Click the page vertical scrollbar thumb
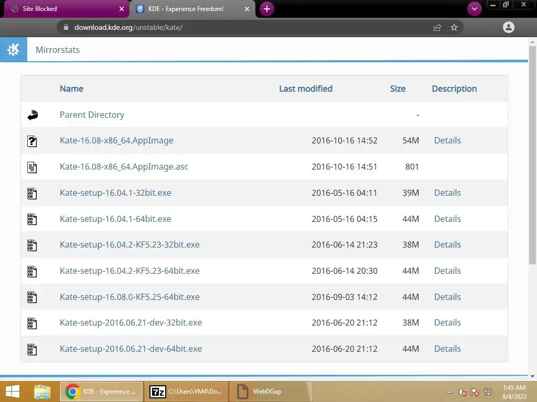Viewport: 537px width, 402px height. (x=532, y=155)
